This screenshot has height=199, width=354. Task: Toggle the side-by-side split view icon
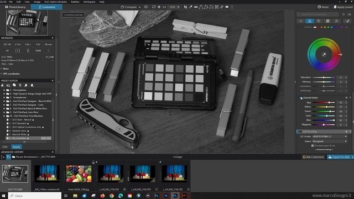[x=146, y=7]
